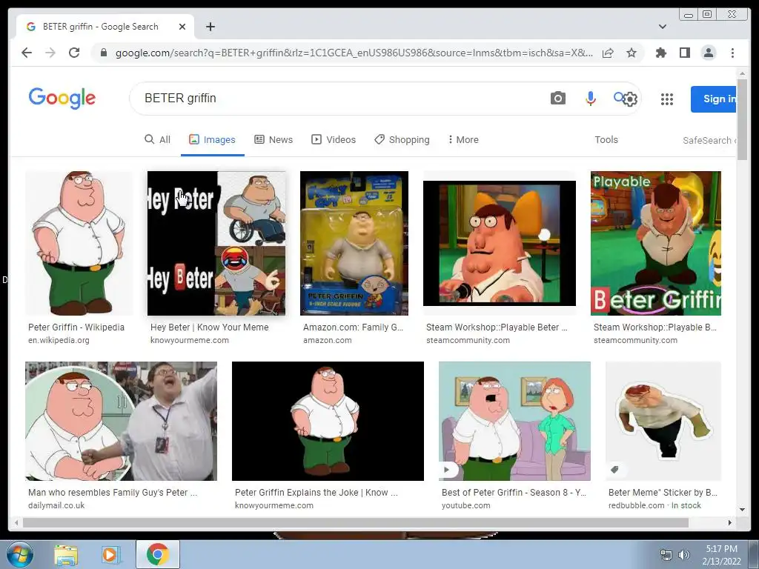Screen dimensions: 759x569
Task: Open Hey Beter meme image
Action: (216, 243)
